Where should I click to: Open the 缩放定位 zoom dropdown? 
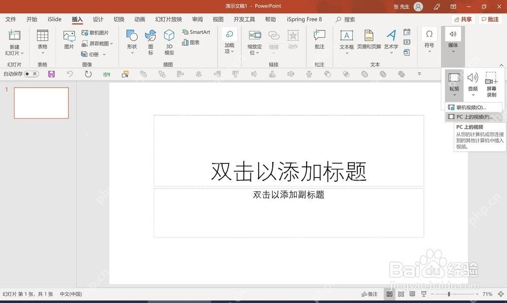(255, 42)
